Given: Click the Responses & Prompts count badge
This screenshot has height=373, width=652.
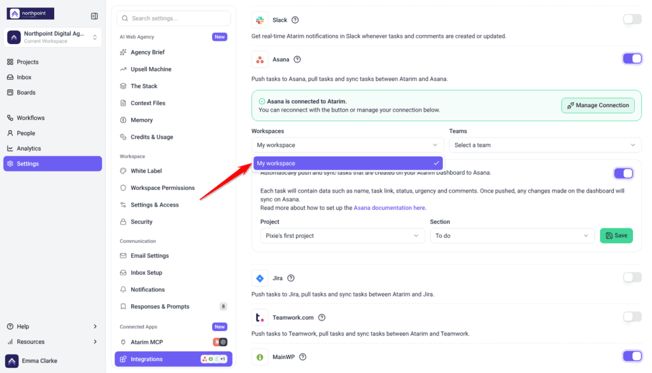Looking at the screenshot, I should (223, 307).
